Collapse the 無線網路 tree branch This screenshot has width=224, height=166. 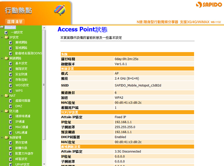click(2, 58)
